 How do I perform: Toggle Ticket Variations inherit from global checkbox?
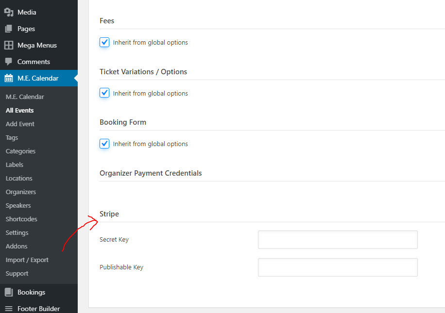104,93
